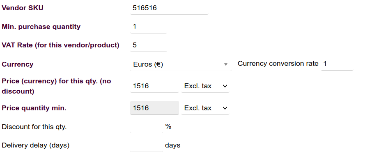Focus the Min. purchase quantity field

[x=149, y=27]
